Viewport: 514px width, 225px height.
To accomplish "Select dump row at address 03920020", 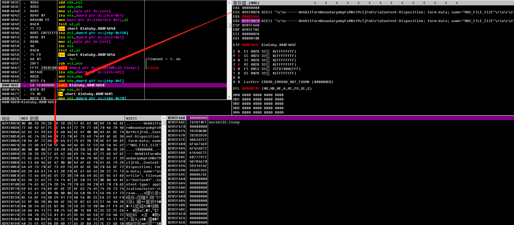I will click(x=81, y=123).
